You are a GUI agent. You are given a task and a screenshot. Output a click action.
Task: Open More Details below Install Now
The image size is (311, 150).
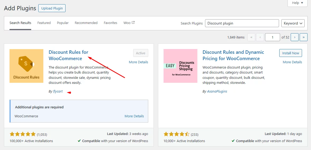coord(292,62)
